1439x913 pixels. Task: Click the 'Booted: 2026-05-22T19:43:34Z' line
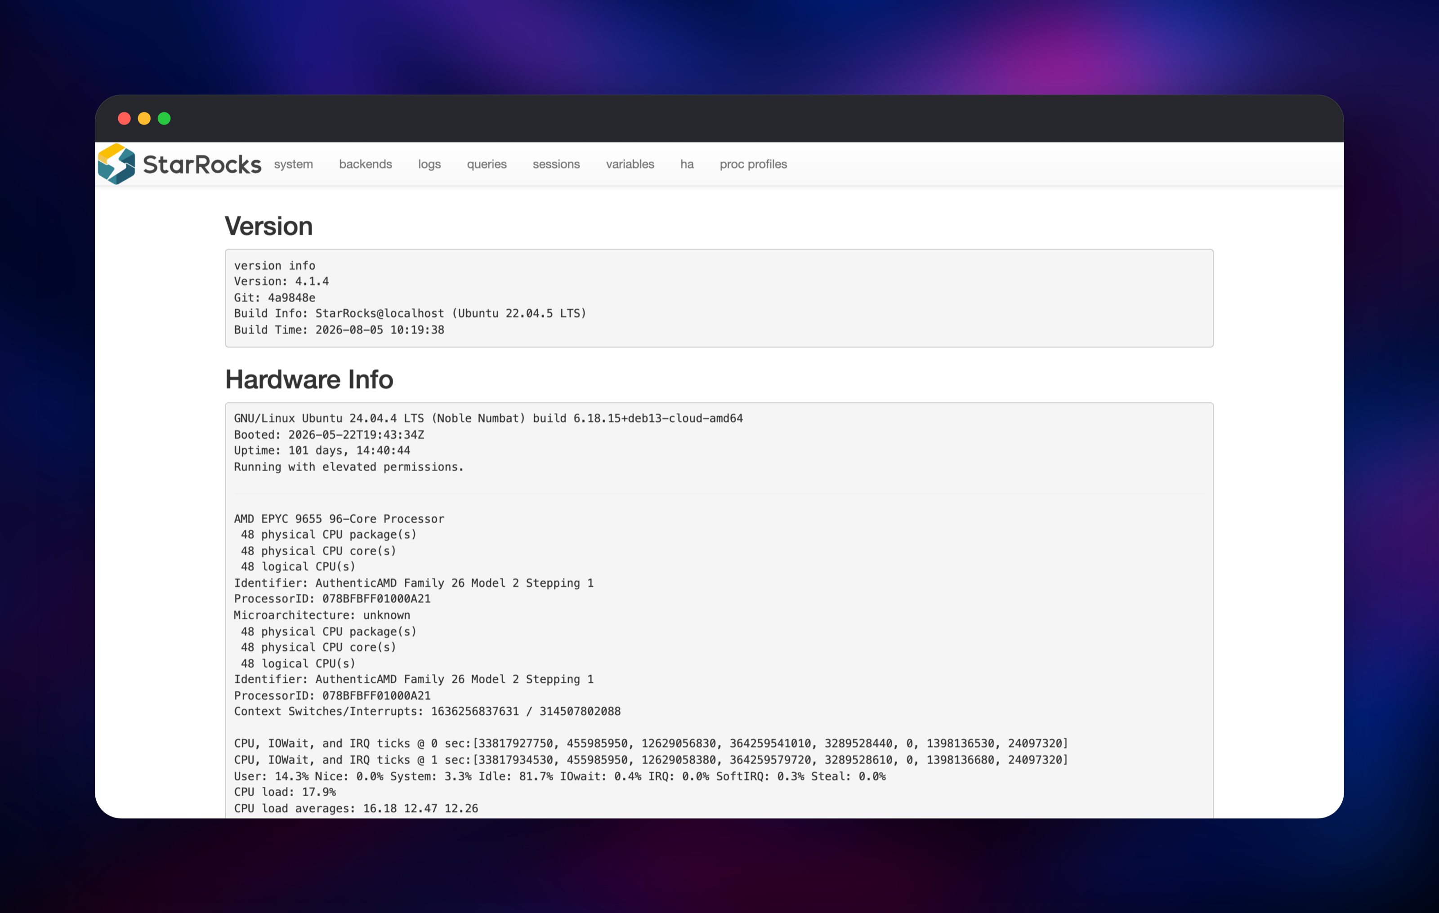[329, 434]
